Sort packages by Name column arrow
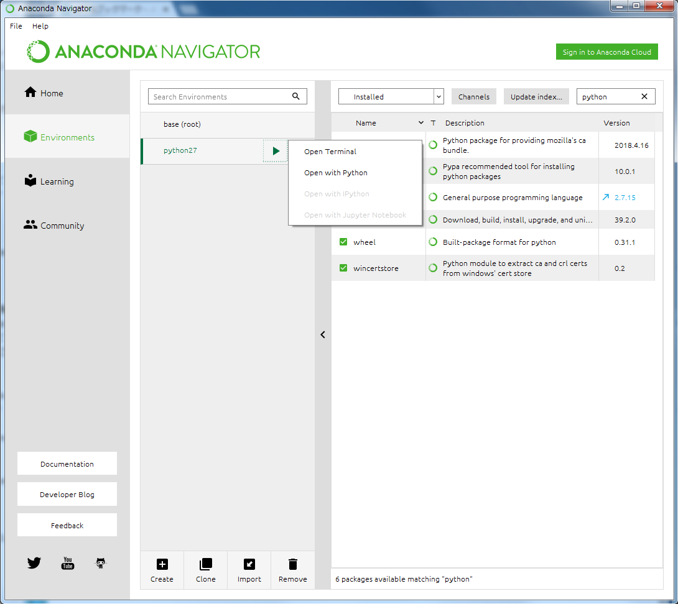Viewport: 678px width, 604px height. [x=420, y=122]
